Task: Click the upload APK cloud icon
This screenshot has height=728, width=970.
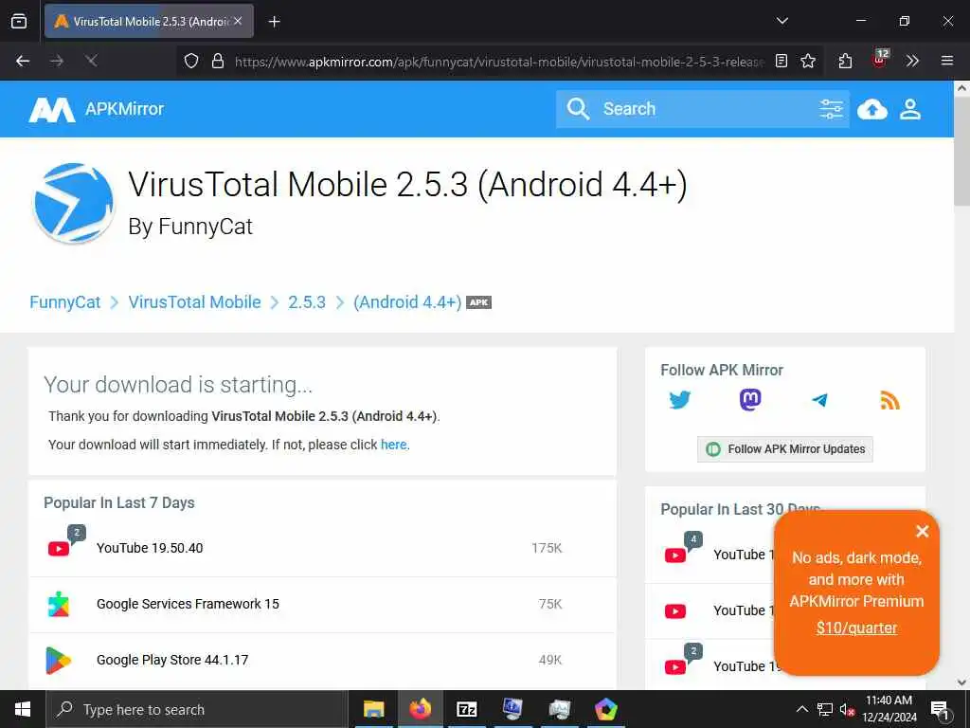Action: tap(872, 109)
